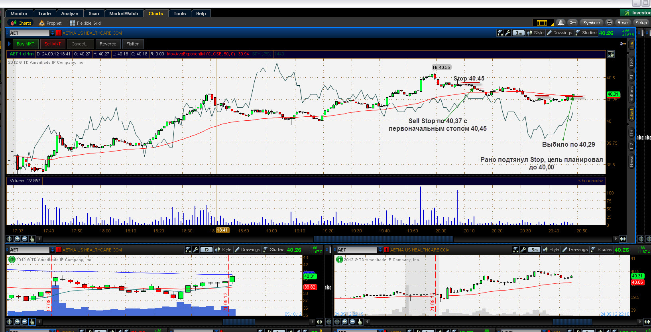The height and width of the screenshot is (332, 651).
Task: Toggle the Trd side panel tab
Action: [631, 45]
